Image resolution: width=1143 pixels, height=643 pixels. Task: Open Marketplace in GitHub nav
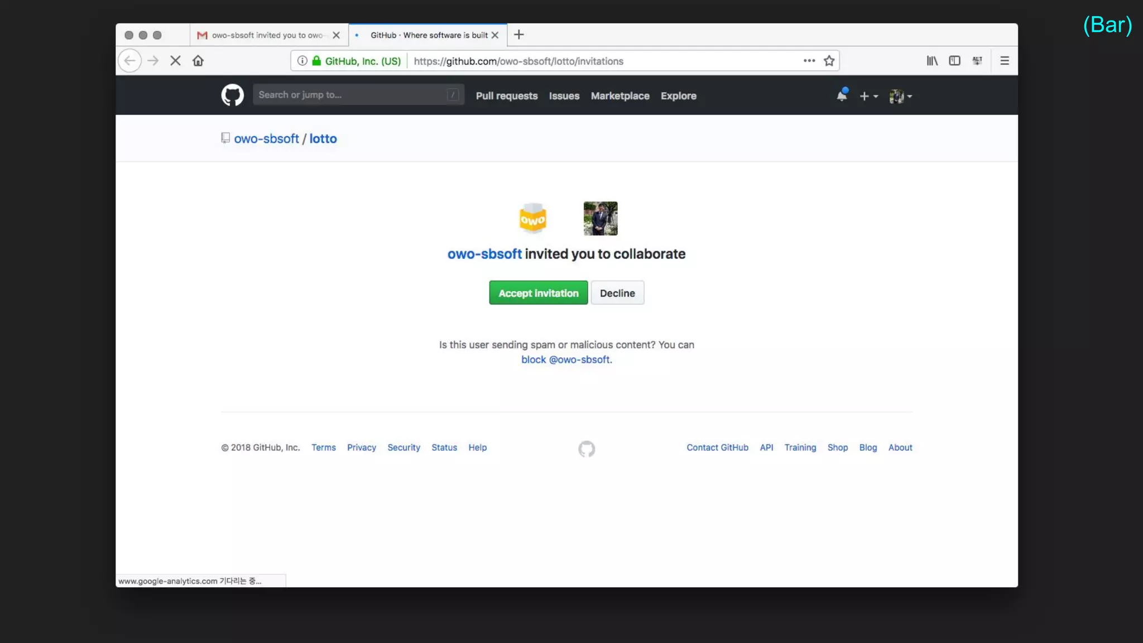619,96
